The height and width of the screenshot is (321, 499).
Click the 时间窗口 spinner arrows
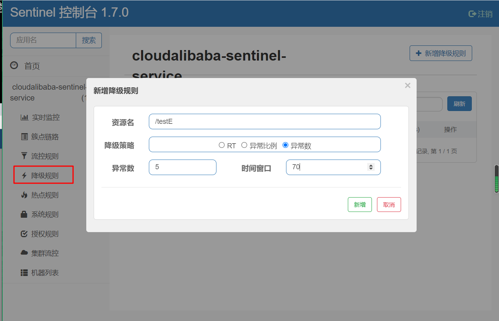pyautogui.click(x=371, y=167)
